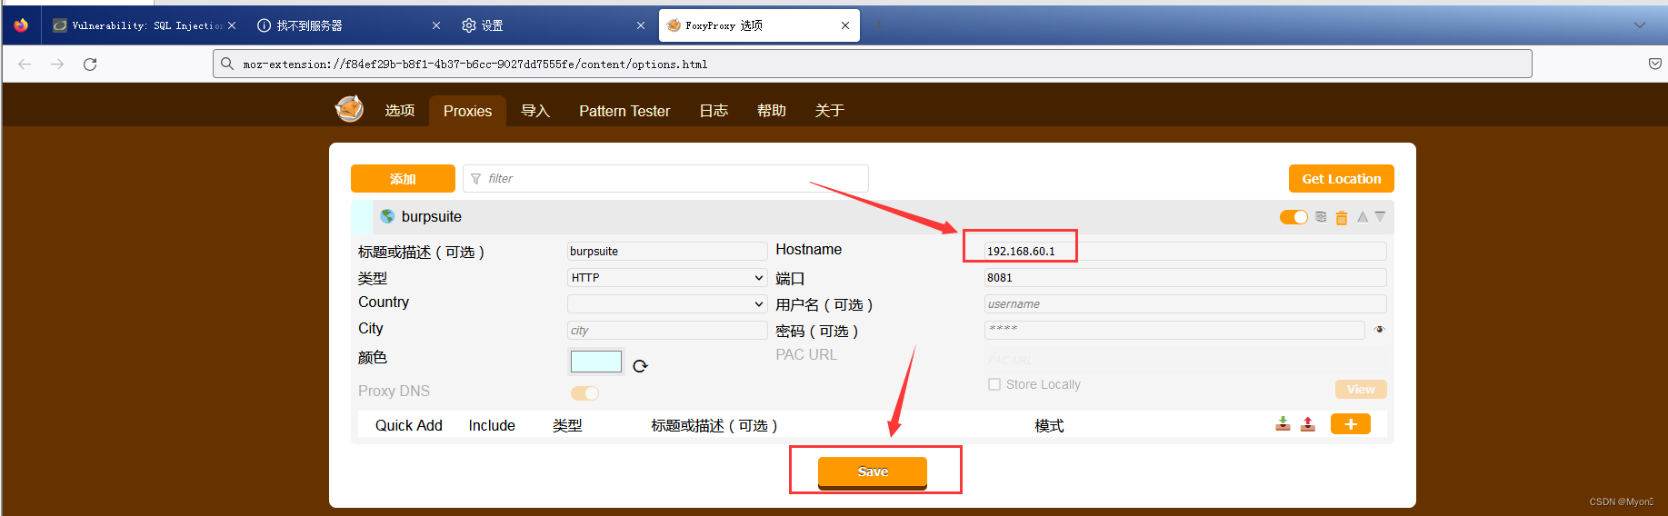Move the burpsuite proxy down
The width and height of the screenshot is (1668, 516).
click(1380, 216)
